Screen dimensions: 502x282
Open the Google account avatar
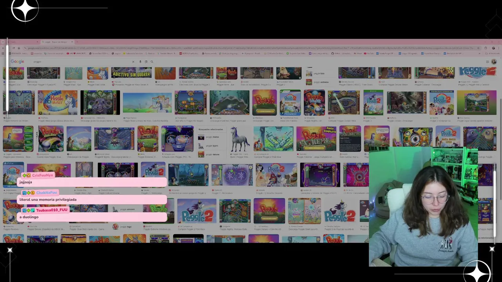point(494,61)
